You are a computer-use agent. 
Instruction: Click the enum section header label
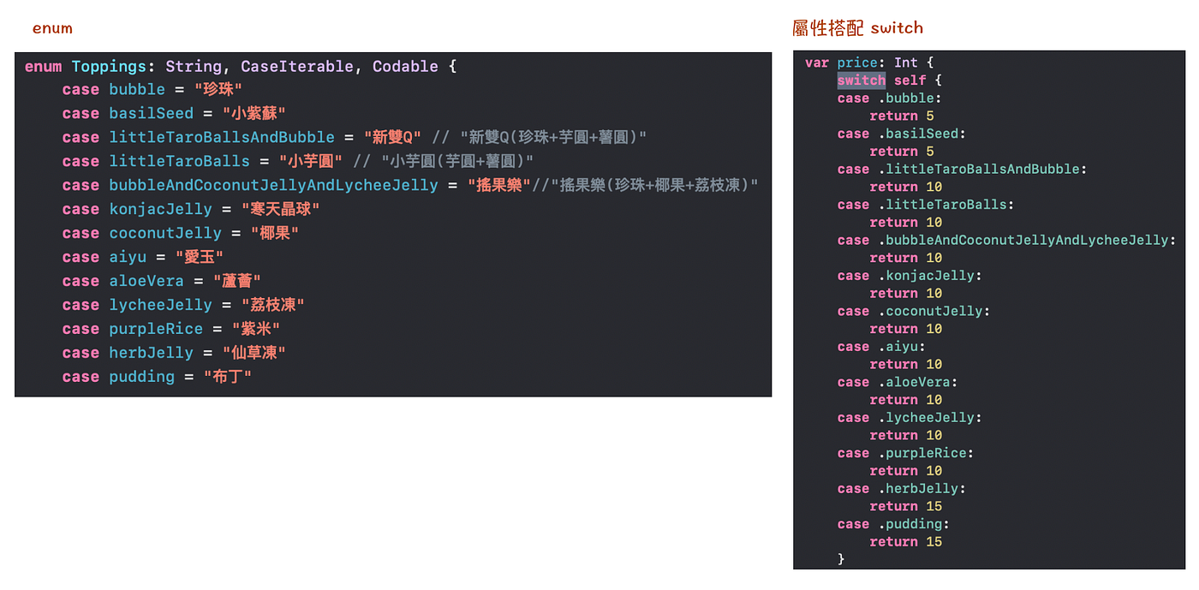tap(51, 27)
